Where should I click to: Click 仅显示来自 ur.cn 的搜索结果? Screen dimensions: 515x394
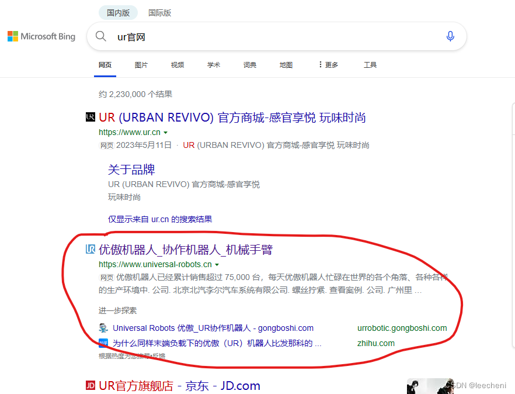point(160,219)
